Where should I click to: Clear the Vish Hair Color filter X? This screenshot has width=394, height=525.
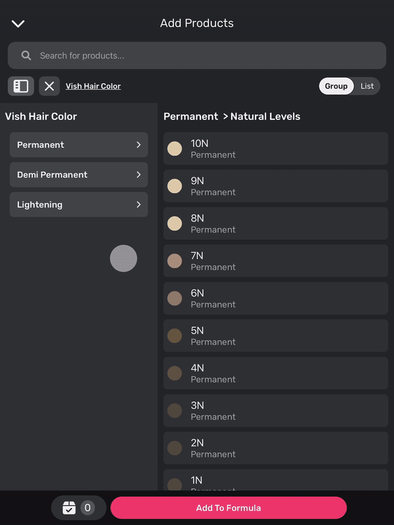click(x=49, y=86)
